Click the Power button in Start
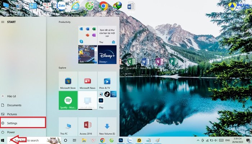 point(11,132)
